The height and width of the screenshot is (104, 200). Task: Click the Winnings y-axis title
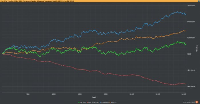[197, 48]
